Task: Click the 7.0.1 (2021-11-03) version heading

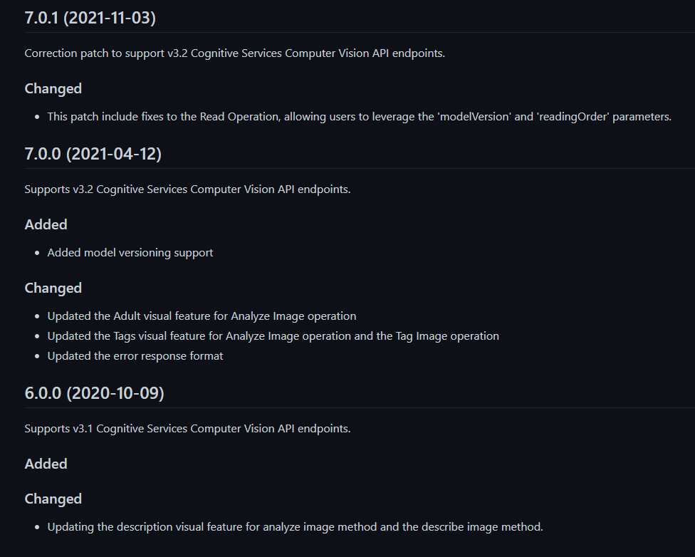Action: tap(90, 18)
